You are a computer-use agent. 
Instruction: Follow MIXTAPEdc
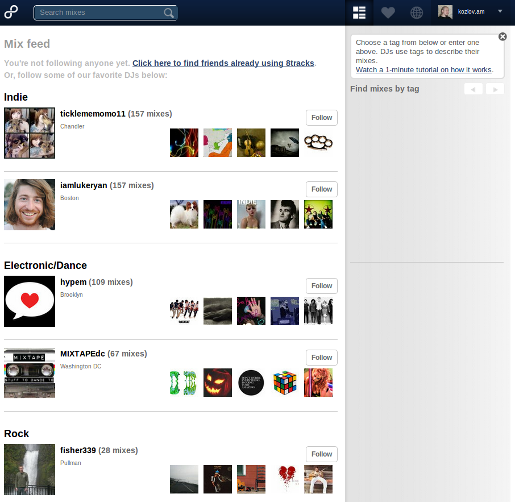click(322, 358)
